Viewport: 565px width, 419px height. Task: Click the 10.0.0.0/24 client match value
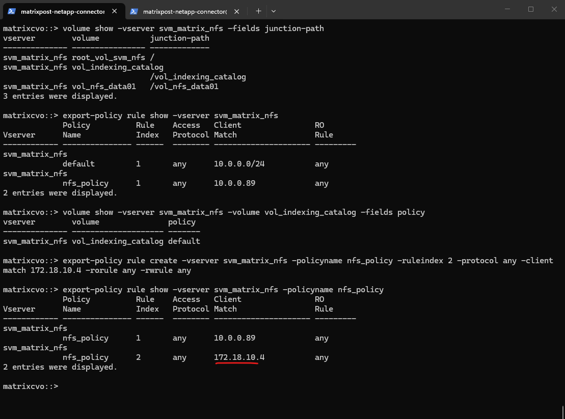[x=239, y=164]
